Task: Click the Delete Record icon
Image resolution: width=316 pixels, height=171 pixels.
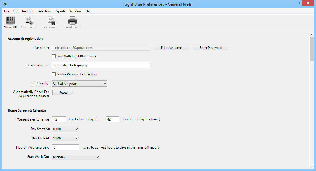Action: 52,21
